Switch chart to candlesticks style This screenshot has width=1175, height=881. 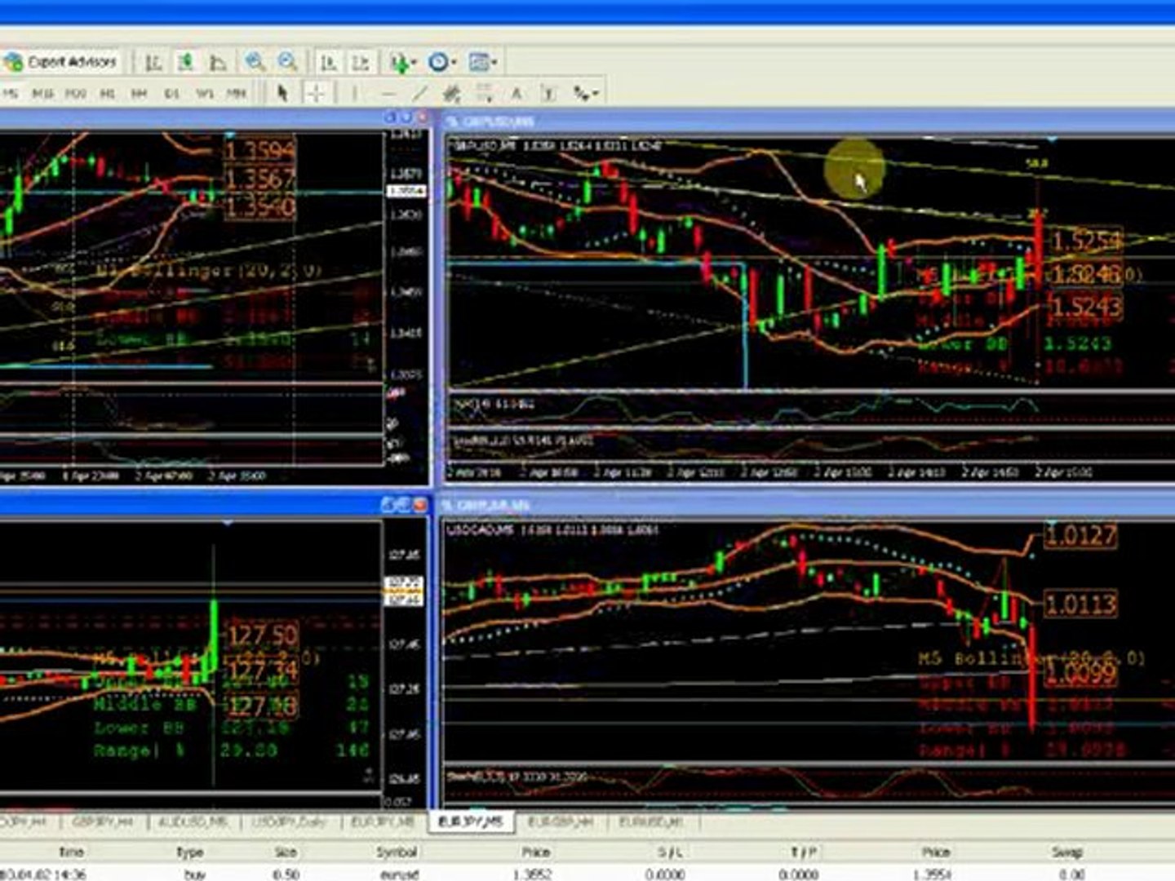(186, 62)
